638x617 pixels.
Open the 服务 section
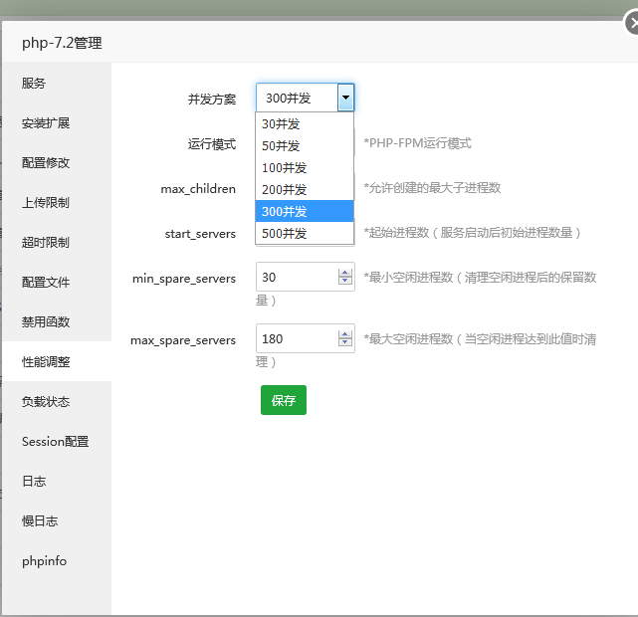tap(34, 84)
